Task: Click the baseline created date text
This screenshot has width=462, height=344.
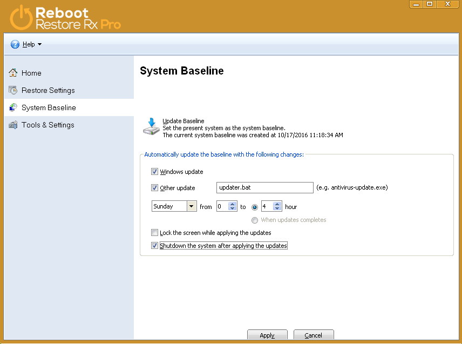Action: tap(253, 135)
